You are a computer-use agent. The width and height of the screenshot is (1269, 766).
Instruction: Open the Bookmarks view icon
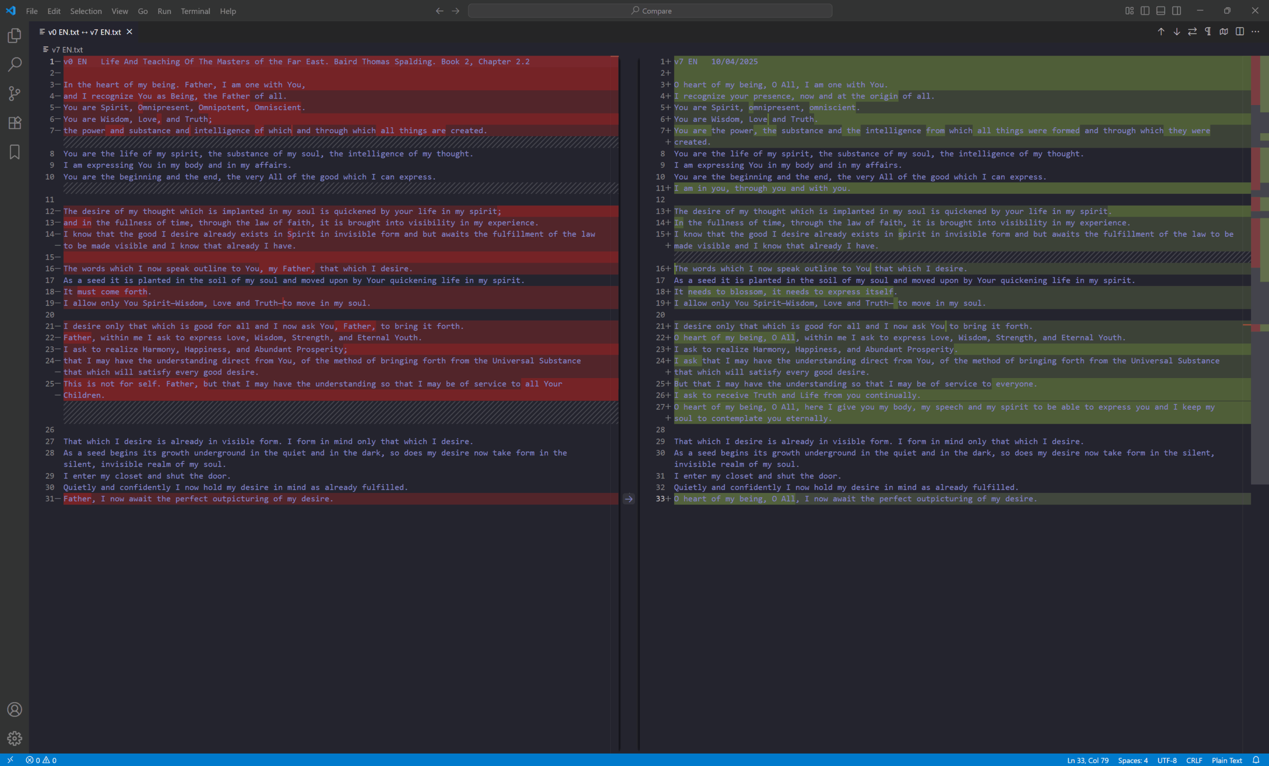click(x=14, y=152)
